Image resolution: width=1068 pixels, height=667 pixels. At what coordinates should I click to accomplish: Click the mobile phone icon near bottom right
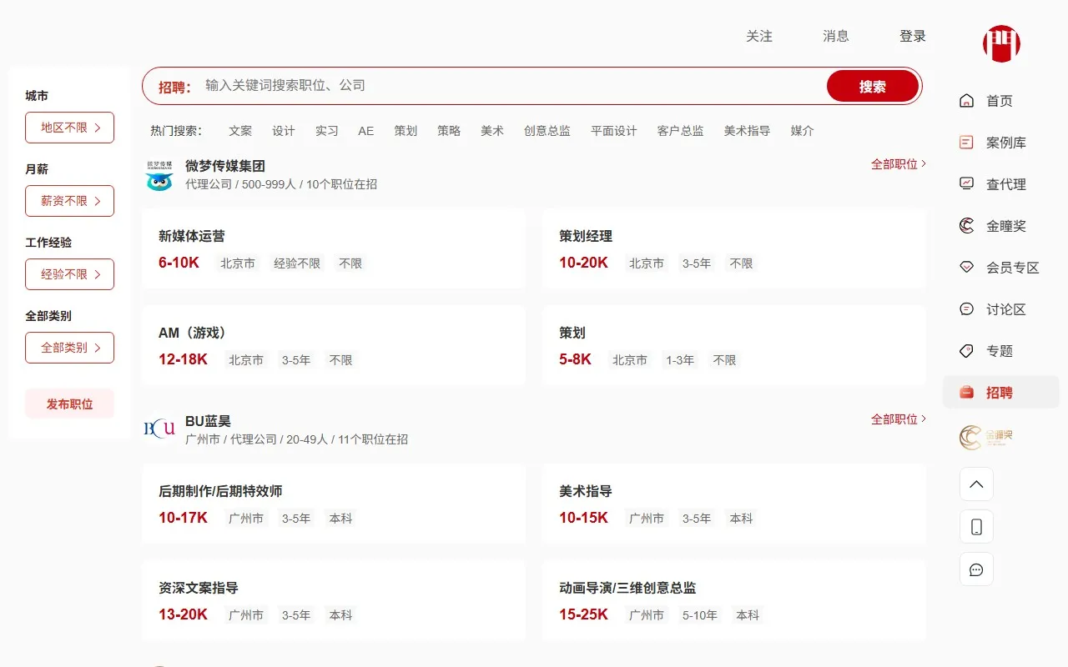pos(976,526)
